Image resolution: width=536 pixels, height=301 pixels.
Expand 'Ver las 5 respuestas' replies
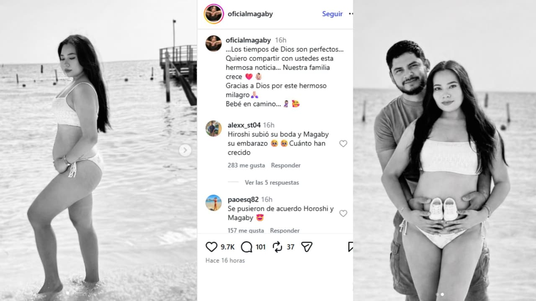(272, 183)
